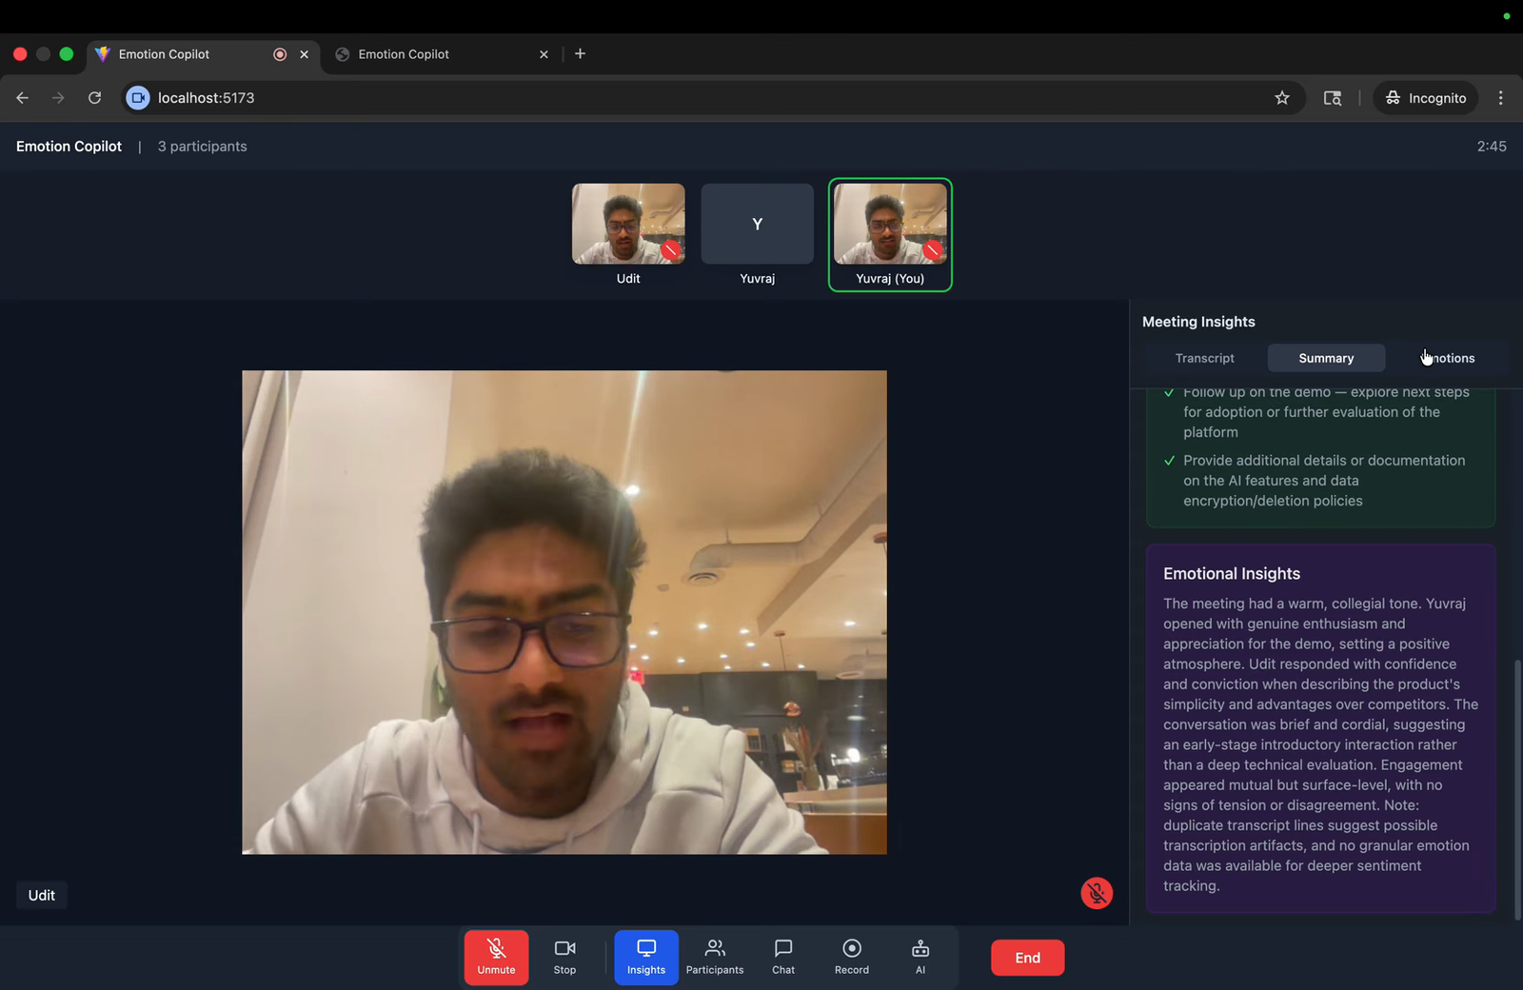Select the Summary tab
Viewport: 1523px width, 990px height.
[1326, 358]
